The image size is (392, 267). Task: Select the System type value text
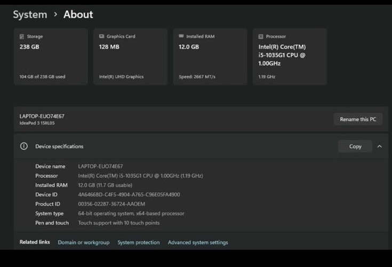tap(131, 214)
